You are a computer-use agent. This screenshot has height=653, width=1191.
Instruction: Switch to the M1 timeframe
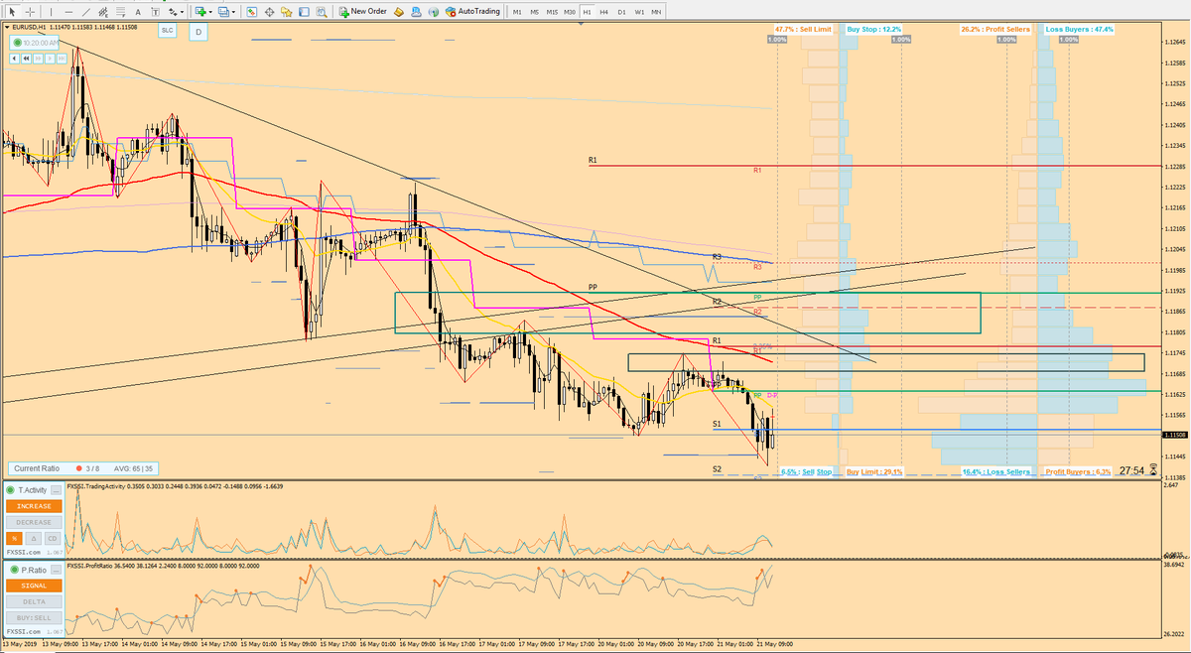(517, 12)
